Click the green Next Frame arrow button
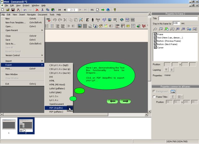This screenshot has height=144, width=199. click(125, 101)
